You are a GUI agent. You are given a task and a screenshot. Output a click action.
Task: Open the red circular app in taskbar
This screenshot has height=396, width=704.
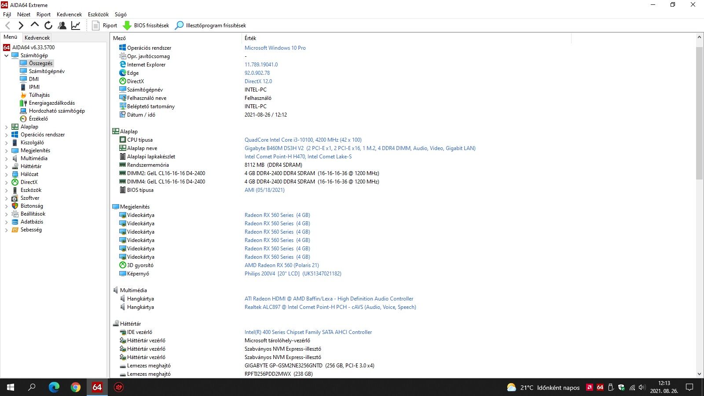click(119, 387)
